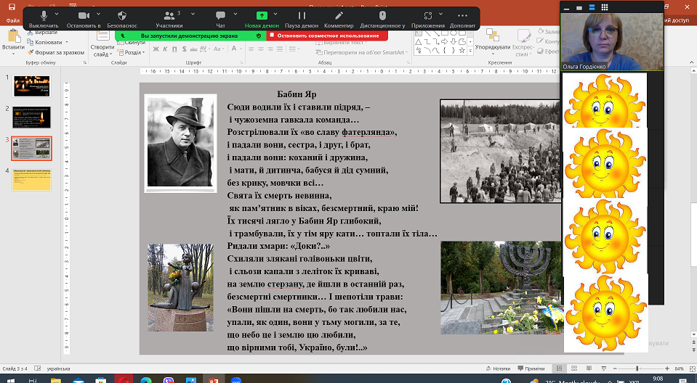Save the presentation with the floppy icon
Screen dimensions: 697x383
12,7
